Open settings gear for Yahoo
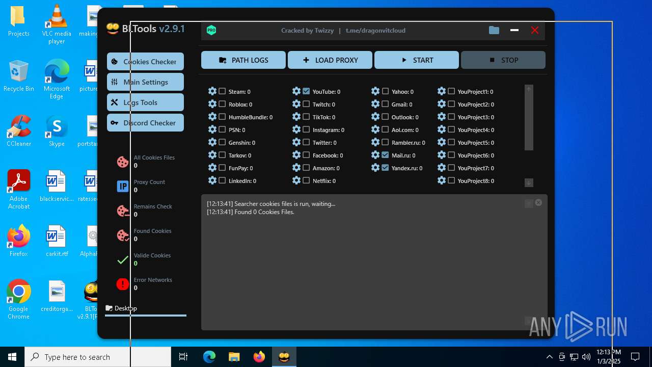This screenshot has width=652, height=367. 375,91
